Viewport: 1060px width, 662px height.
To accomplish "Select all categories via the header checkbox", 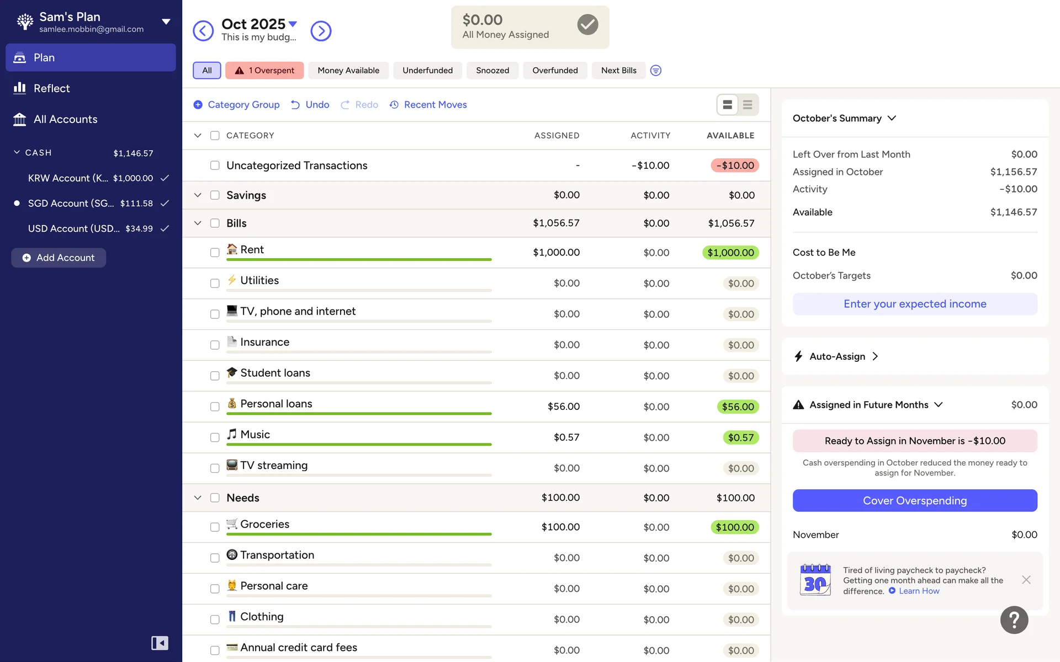I will (x=215, y=136).
